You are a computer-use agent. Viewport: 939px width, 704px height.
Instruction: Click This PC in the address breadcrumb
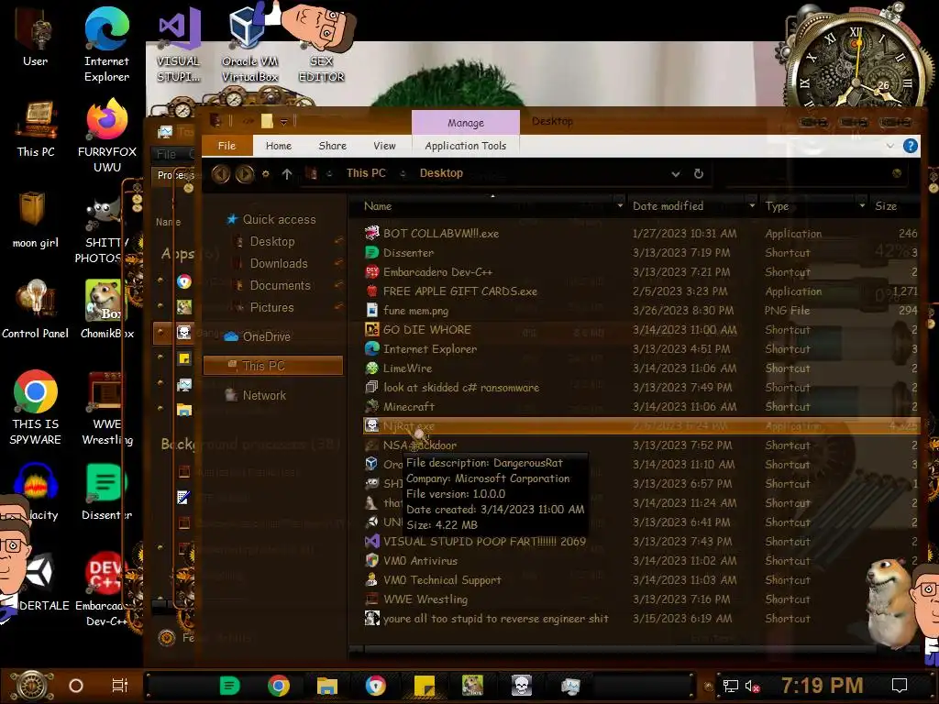tap(366, 173)
